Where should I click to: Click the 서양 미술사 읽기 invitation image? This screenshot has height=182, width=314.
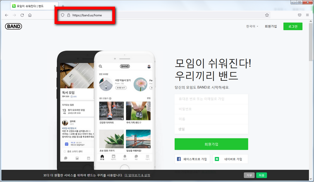[x=106, y=84]
